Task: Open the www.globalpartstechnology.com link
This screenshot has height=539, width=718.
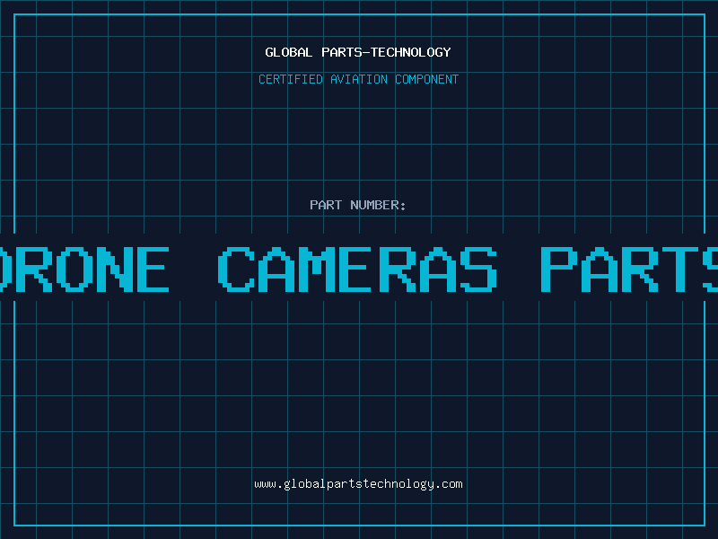Action: (358, 484)
